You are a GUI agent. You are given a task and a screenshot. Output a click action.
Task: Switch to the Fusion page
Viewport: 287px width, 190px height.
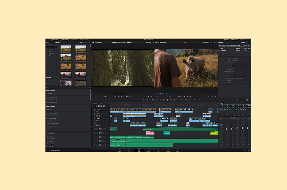tap(149, 150)
